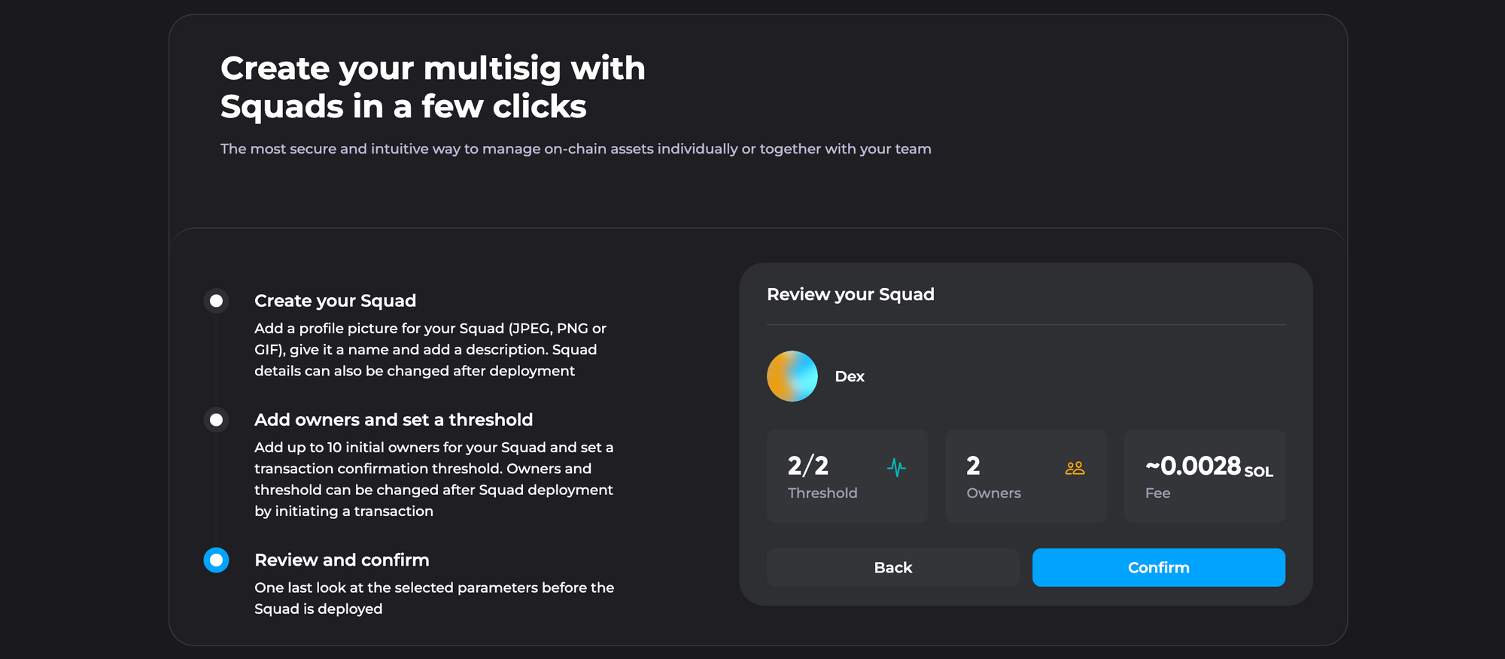Click the Create your multisig main heading
Screen dimensions: 1505x659
(433, 87)
